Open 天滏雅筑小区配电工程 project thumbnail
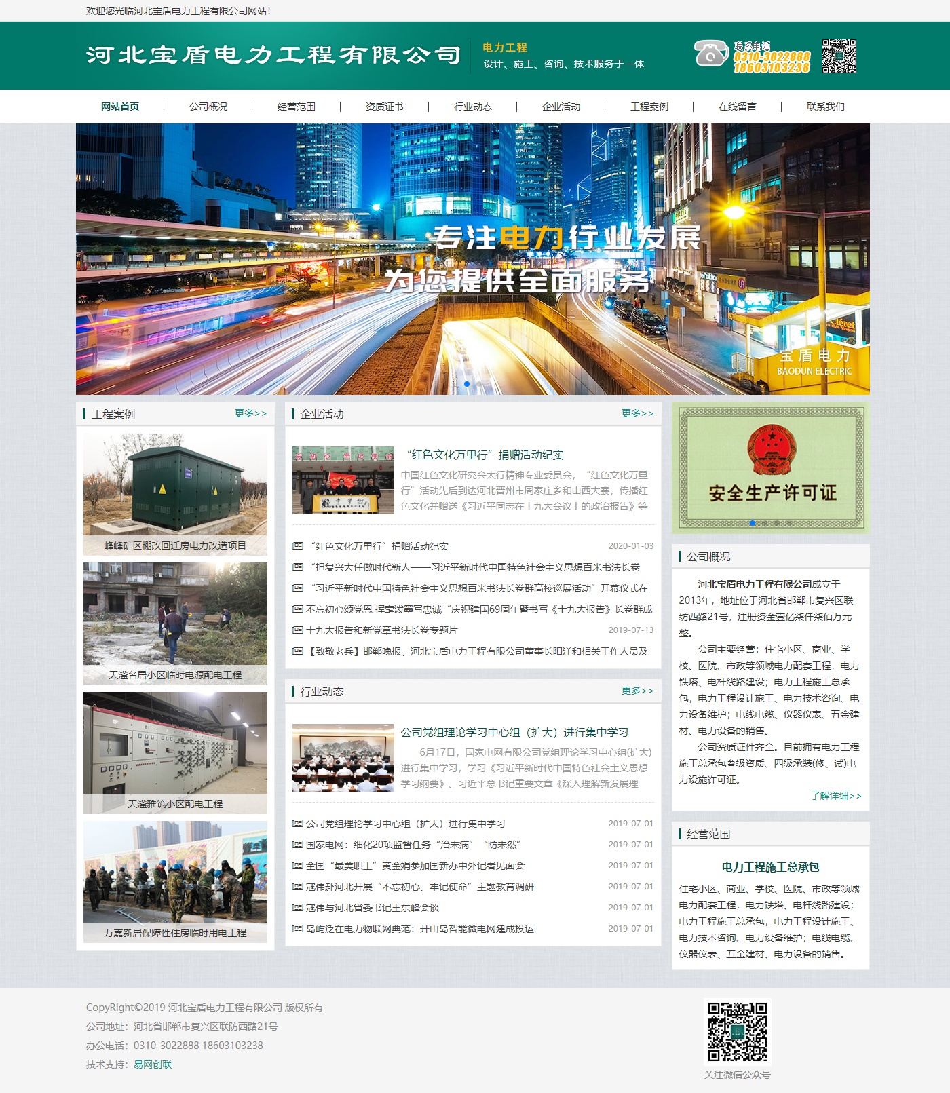 point(175,752)
